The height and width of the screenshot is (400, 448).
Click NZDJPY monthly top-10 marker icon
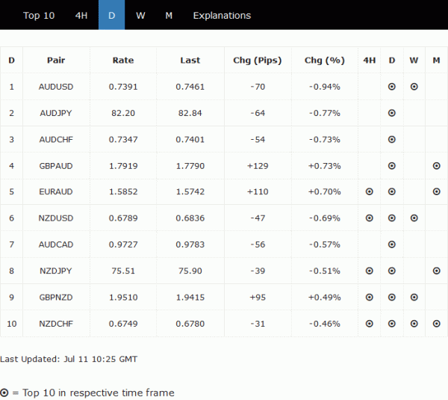tap(436, 271)
